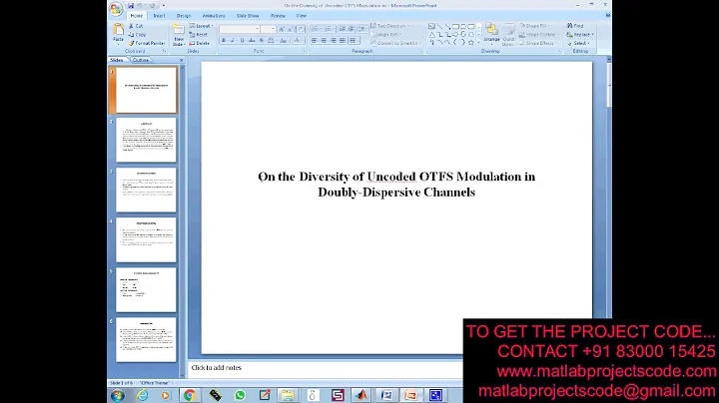Toggle underline formatting
719x403 pixels.
[242, 40]
